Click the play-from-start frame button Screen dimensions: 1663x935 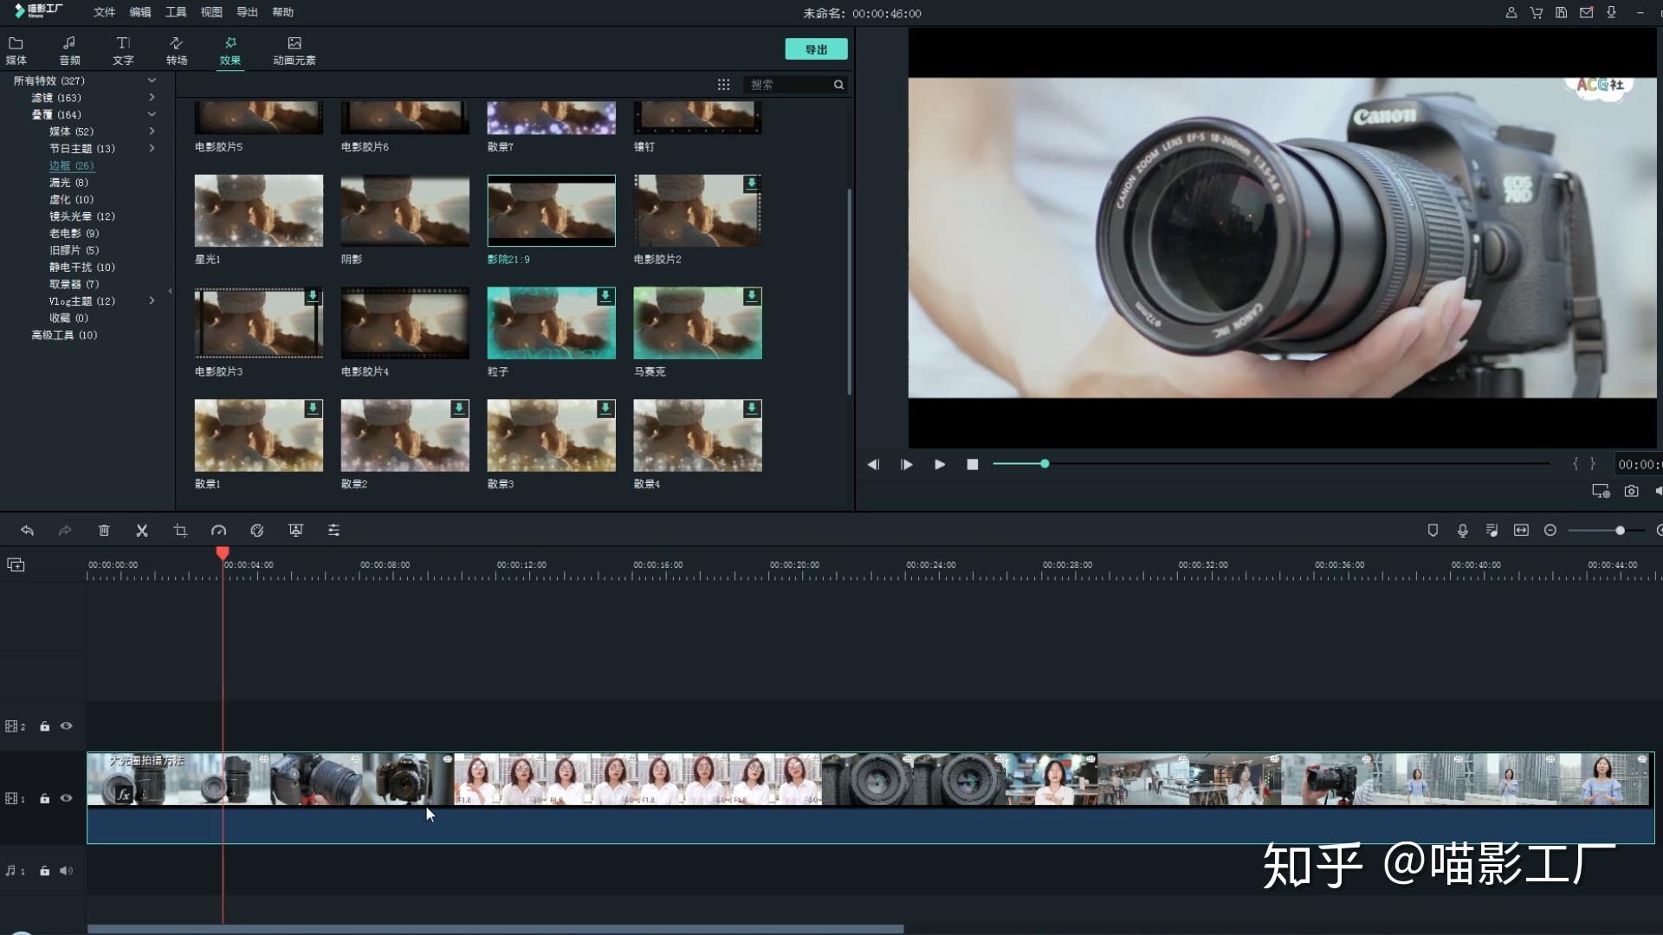(x=906, y=465)
